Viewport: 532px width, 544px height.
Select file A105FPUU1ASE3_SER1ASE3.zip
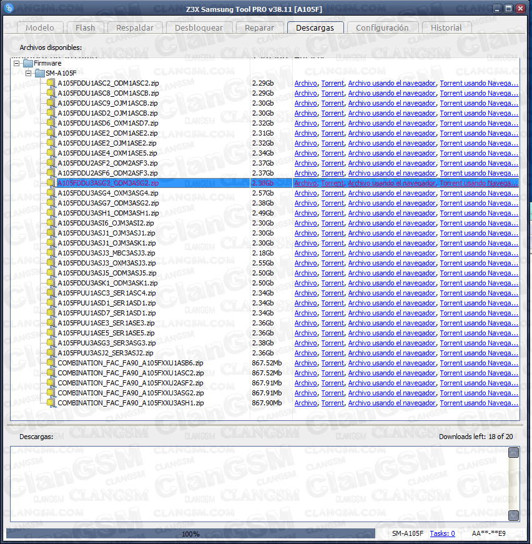point(106,323)
